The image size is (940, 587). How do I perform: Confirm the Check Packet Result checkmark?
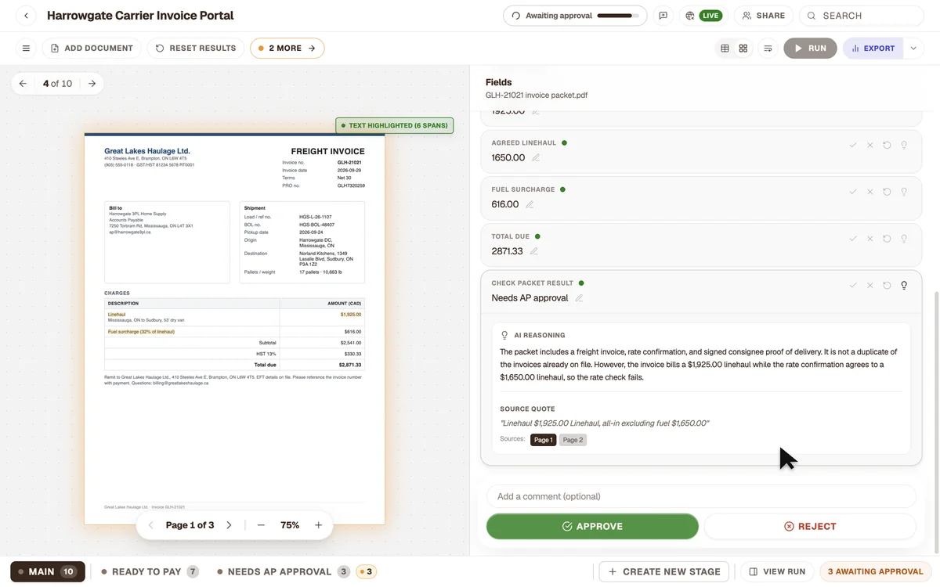tap(853, 286)
